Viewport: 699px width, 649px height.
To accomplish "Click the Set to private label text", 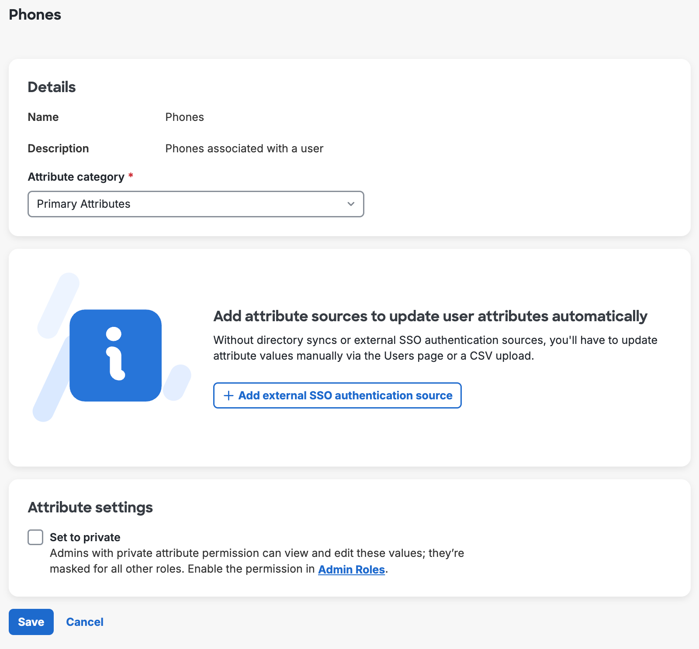I will (x=85, y=537).
